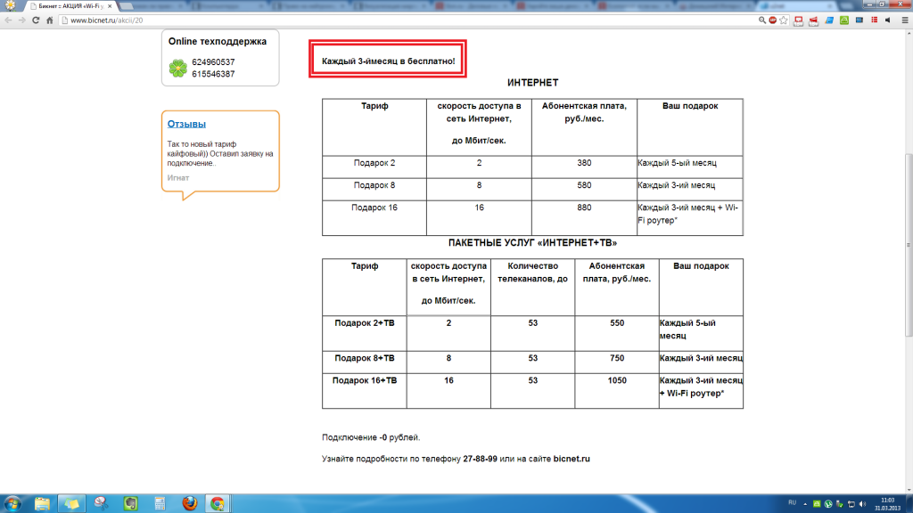The image size is (913, 513).
Task: Open RU keyboard language selector
Action: (791, 503)
